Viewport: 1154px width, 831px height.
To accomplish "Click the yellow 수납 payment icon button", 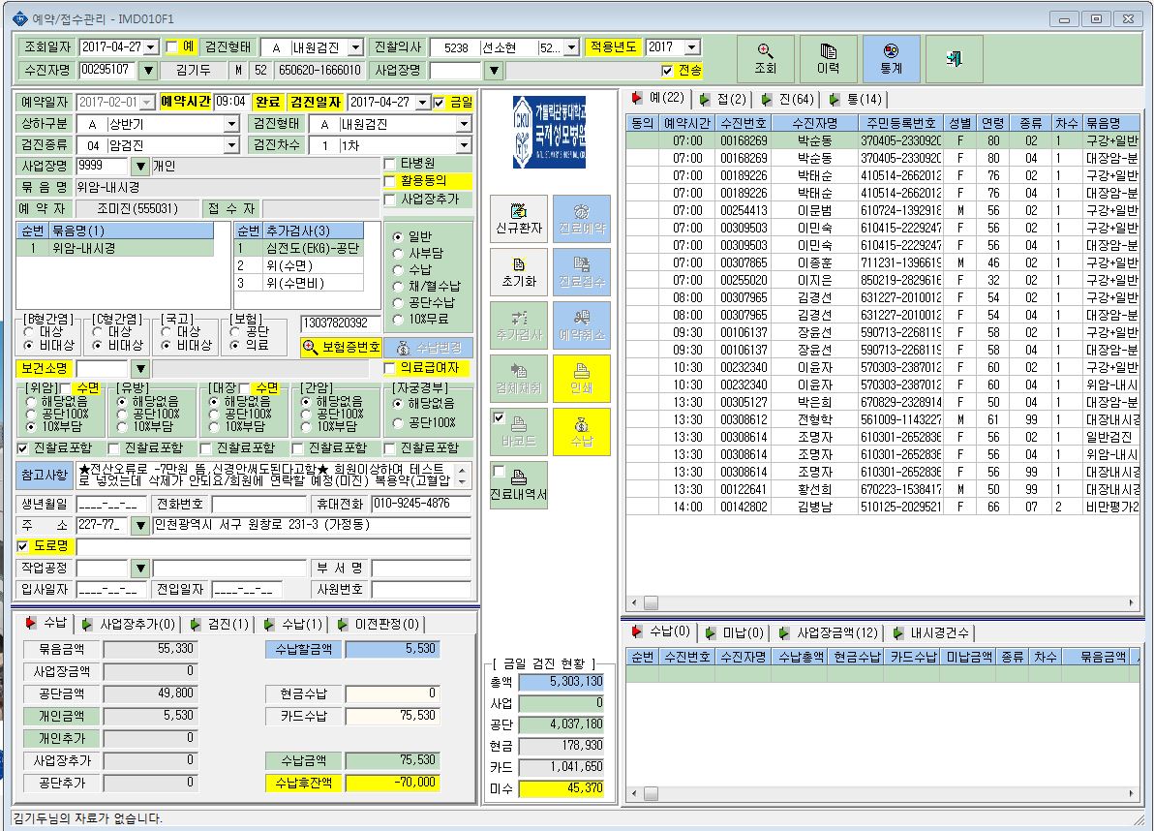I will pyautogui.click(x=582, y=431).
